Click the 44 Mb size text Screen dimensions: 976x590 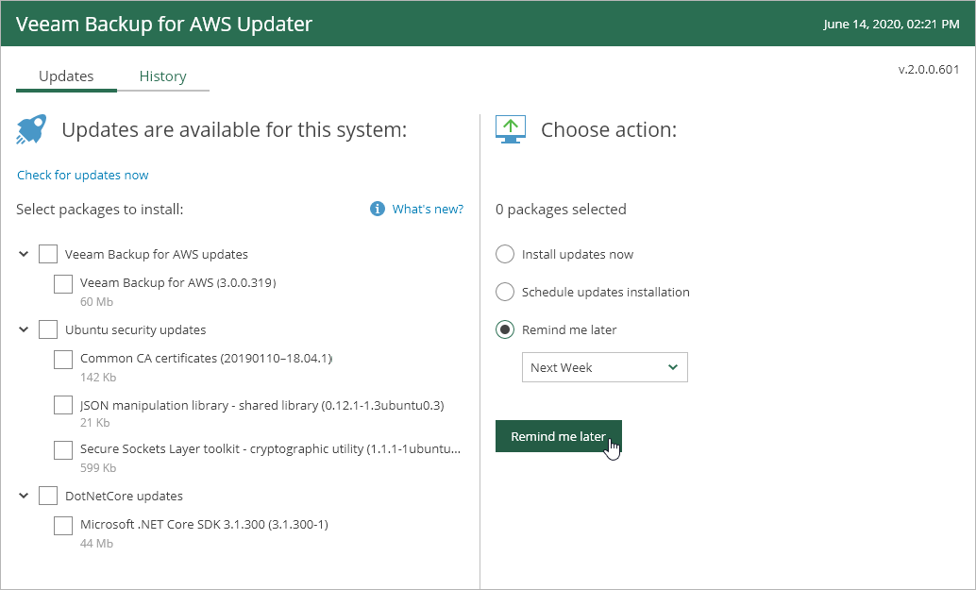point(96,544)
